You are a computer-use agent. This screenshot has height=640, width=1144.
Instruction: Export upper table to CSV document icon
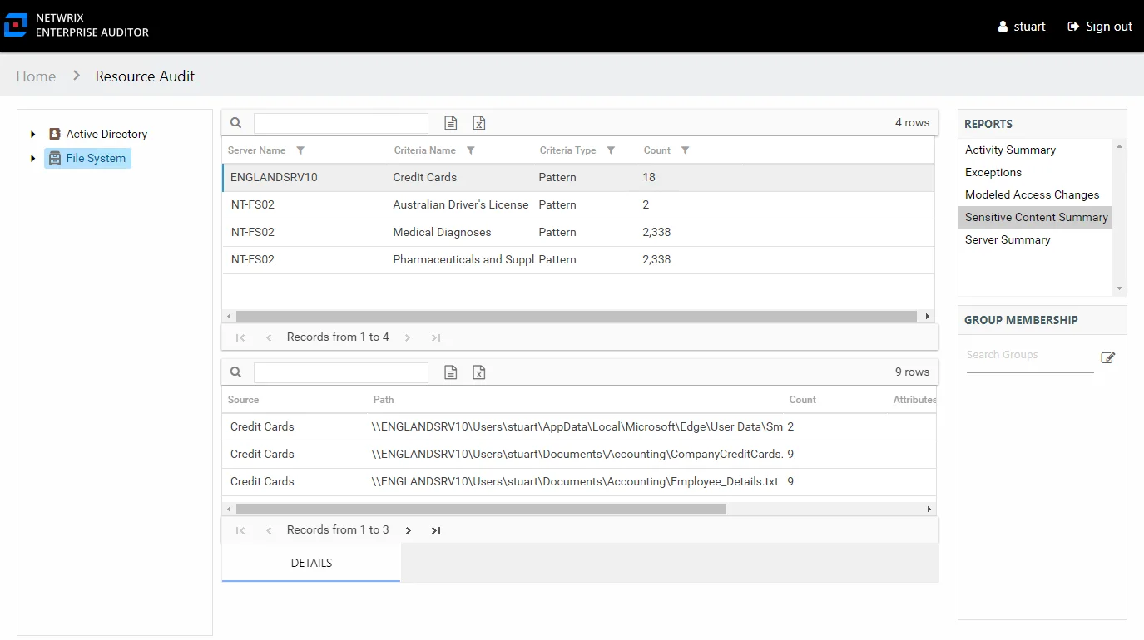(x=451, y=123)
